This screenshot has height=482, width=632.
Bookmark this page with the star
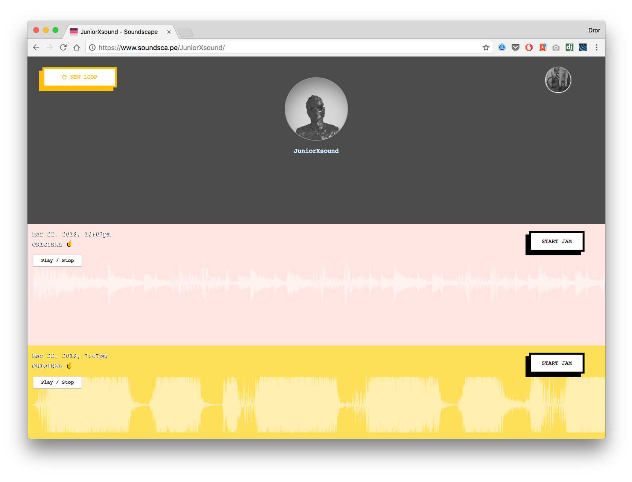pos(486,47)
